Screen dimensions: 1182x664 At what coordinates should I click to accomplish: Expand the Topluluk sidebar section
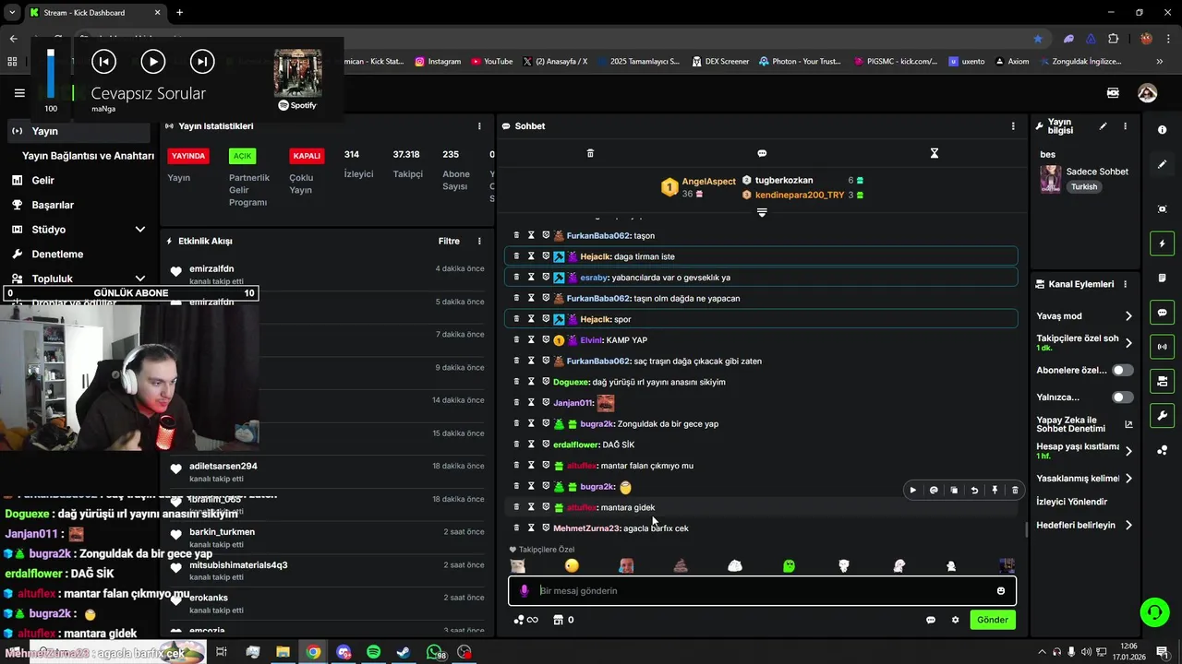pos(139,279)
